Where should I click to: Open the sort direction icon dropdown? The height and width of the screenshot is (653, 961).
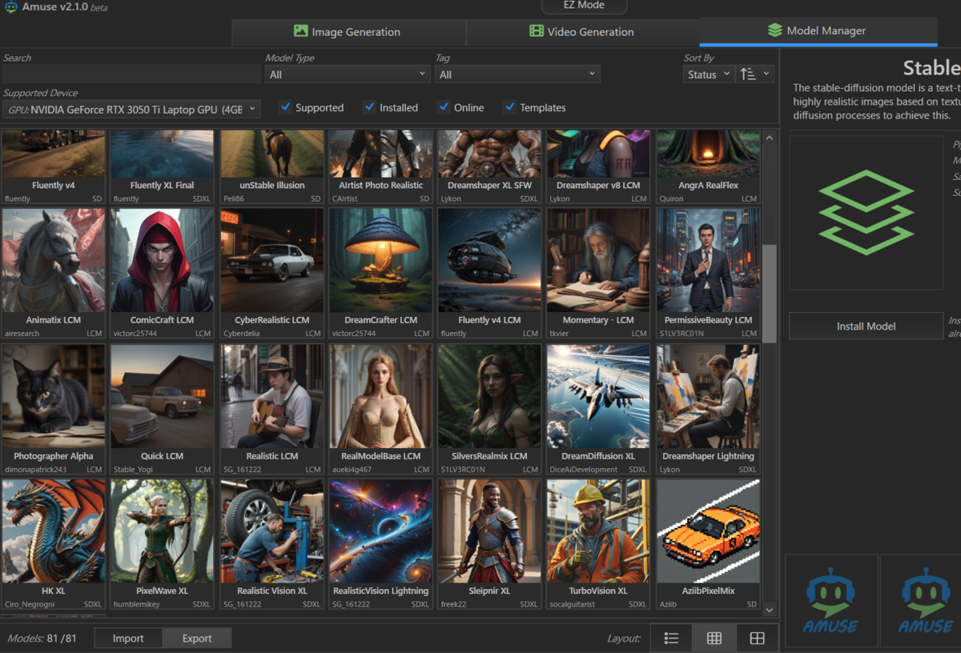point(755,74)
